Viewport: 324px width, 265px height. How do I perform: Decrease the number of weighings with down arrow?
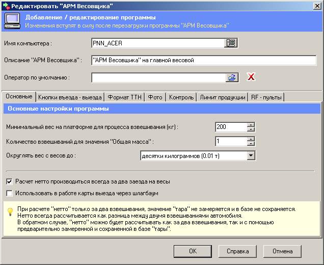[251, 144]
